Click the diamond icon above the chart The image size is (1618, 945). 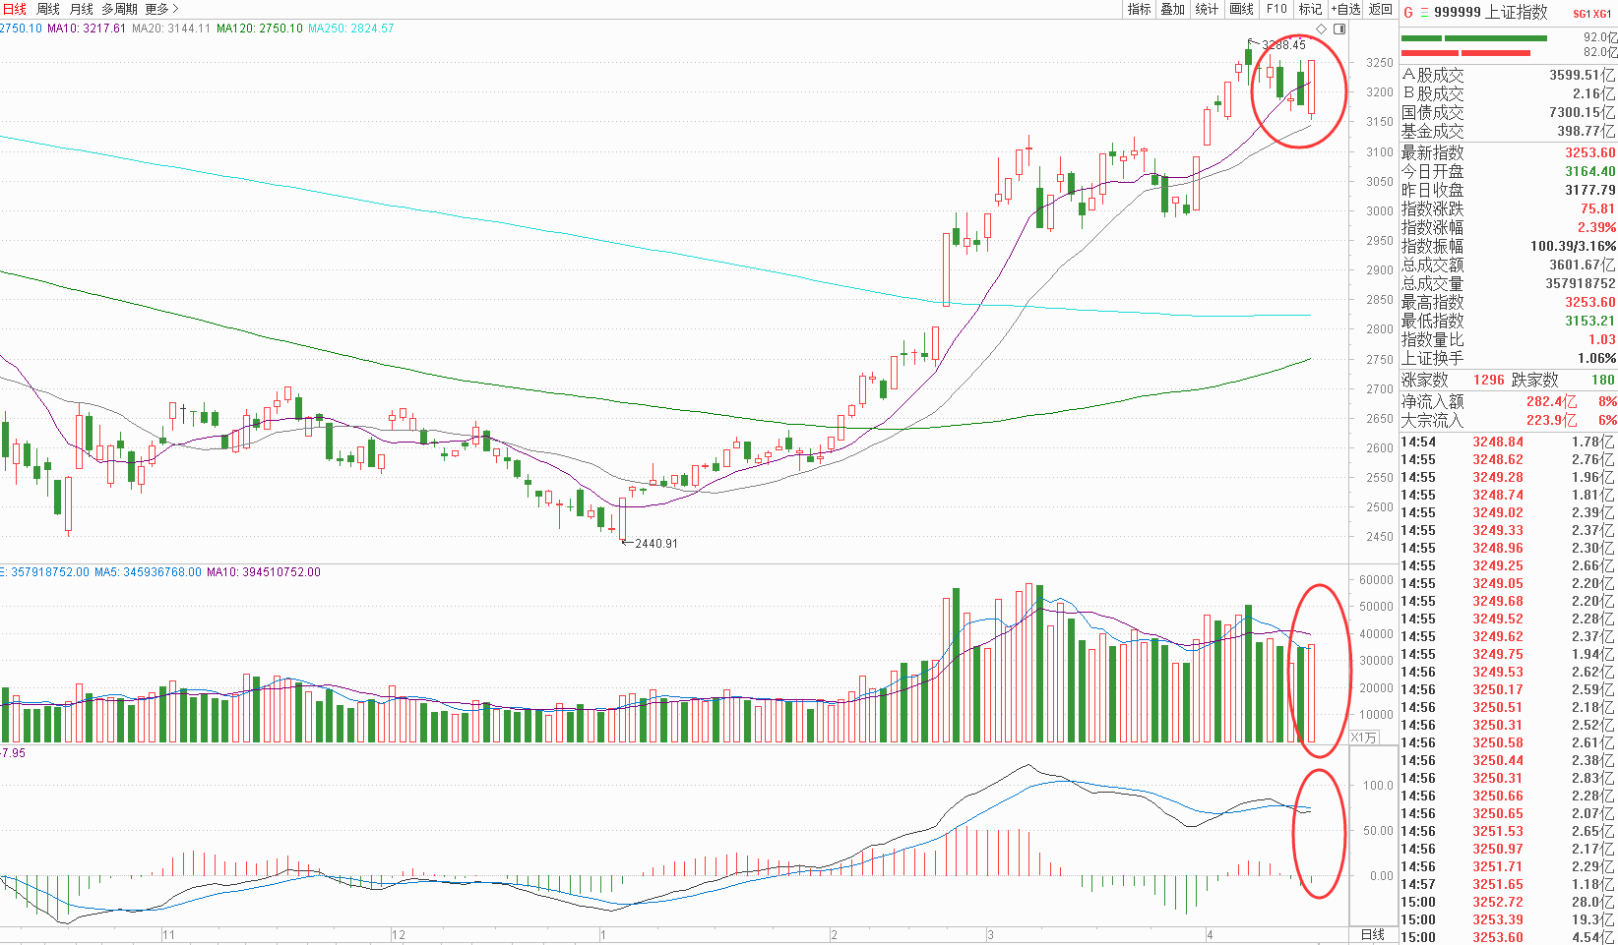tap(1321, 30)
